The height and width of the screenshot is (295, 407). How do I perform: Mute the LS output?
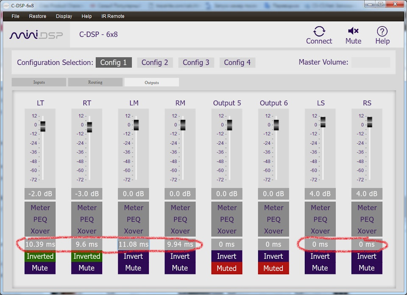pyautogui.click(x=320, y=268)
